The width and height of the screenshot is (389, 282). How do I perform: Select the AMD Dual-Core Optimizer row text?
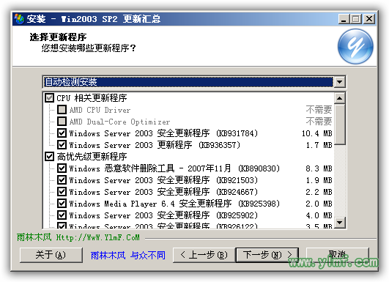click(x=119, y=122)
